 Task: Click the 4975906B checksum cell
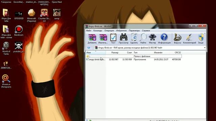click(x=176, y=59)
